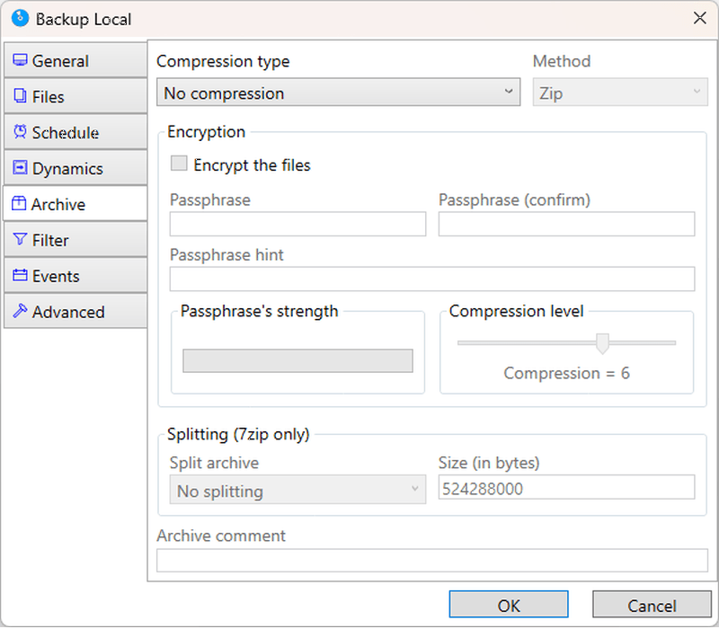Click the Events tab calendar icon
719x629 pixels.
click(20, 275)
